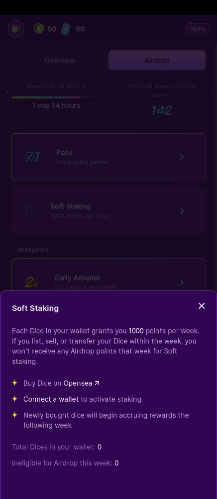Expand the Early Adopter chevron arrow
The height and width of the screenshot is (499, 217).
coord(182,282)
